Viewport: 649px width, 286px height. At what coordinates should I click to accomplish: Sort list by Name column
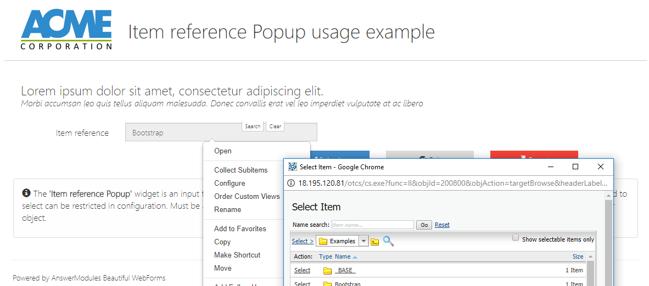343,256
